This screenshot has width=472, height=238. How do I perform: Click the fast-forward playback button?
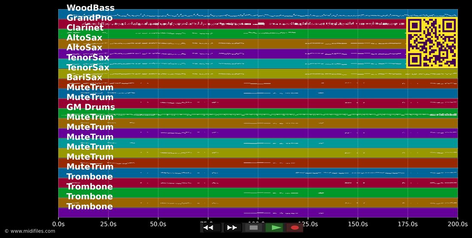click(x=233, y=227)
